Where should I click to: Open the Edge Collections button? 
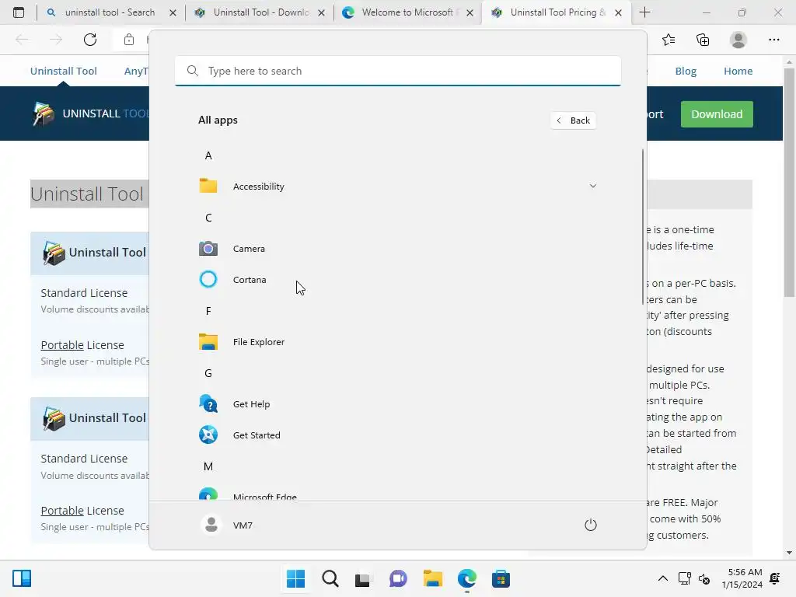point(703,40)
